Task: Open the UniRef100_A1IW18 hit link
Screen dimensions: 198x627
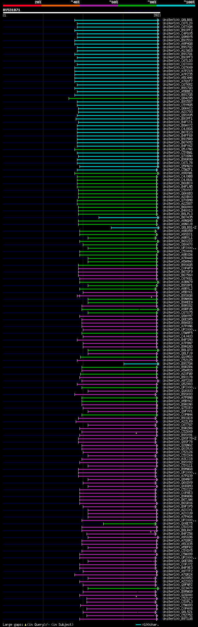Action: (x=178, y=51)
